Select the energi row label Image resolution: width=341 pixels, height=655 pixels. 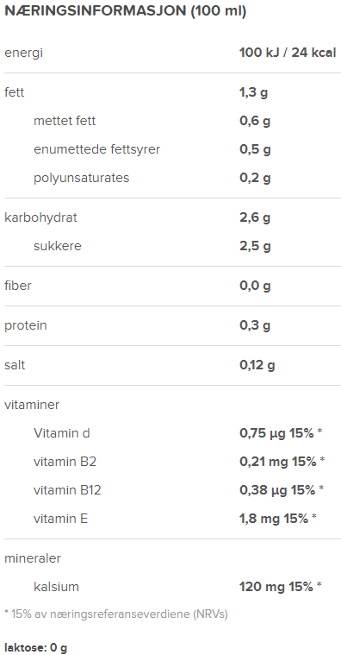click(23, 54)
